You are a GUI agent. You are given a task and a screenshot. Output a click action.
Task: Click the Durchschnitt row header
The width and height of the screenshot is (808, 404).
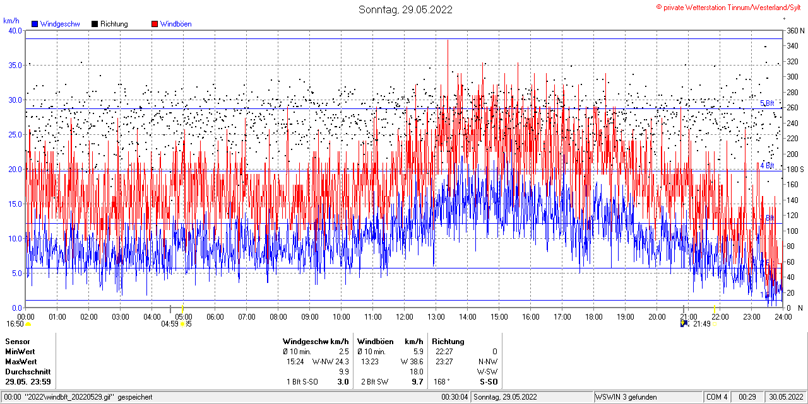(x=27, y=372)
